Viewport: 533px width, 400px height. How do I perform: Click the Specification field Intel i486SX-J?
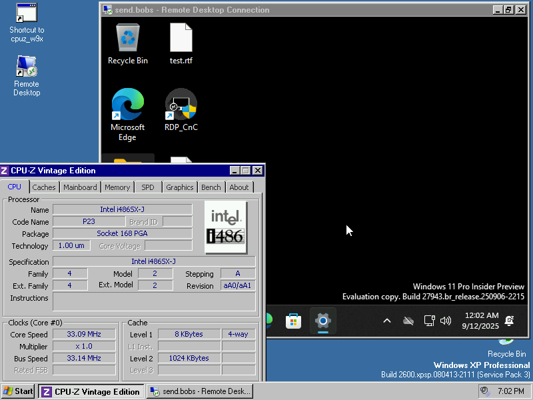point(154,261)
